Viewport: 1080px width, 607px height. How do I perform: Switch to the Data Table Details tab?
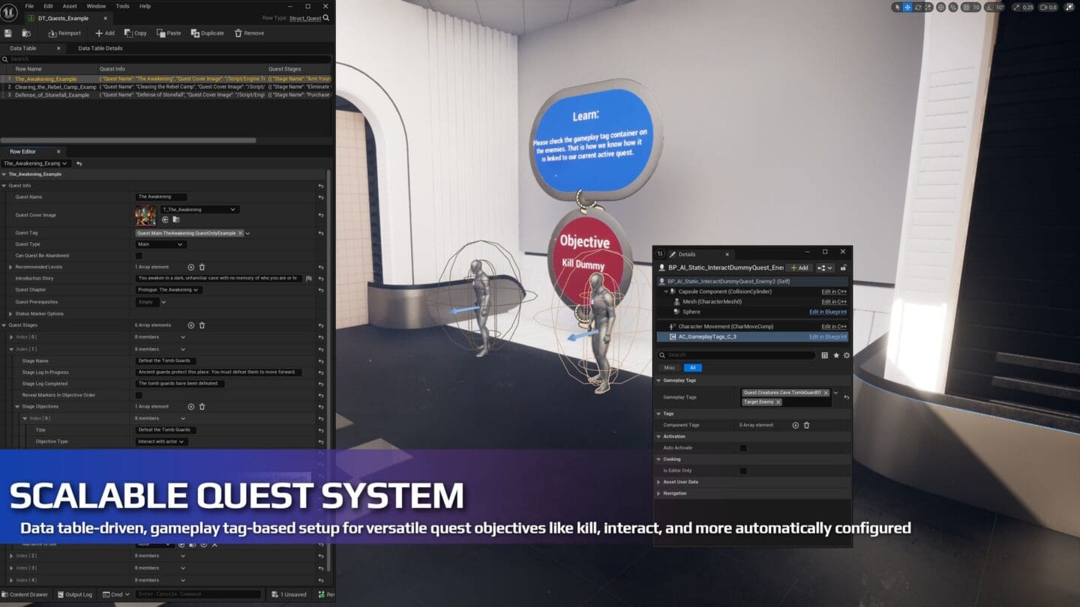pyautogui.click(x=100, y=48)
